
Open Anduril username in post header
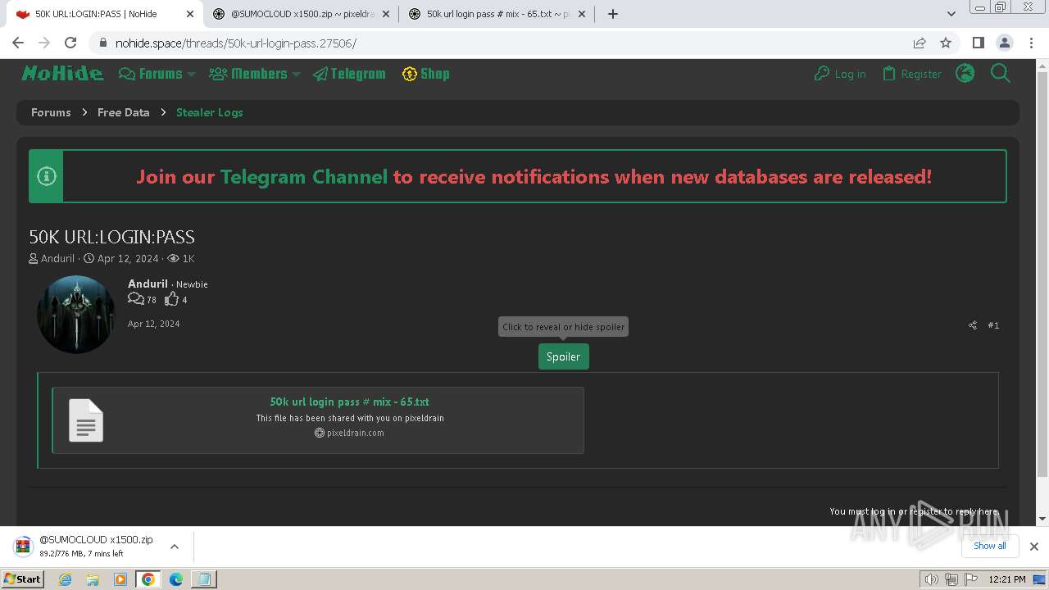[148, 284]
